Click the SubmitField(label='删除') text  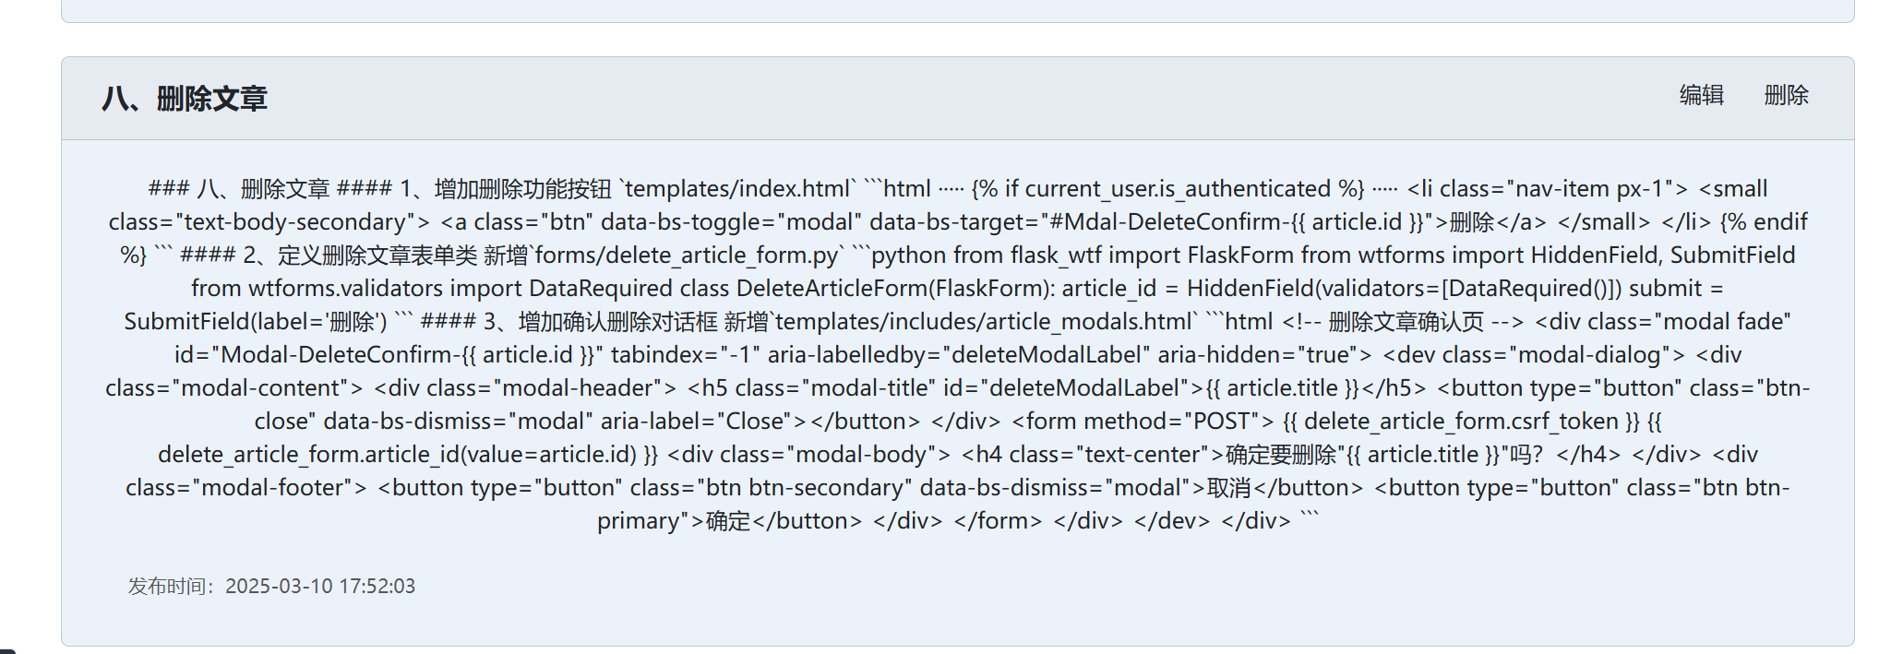pyautogui.click(x=256, y=322)
